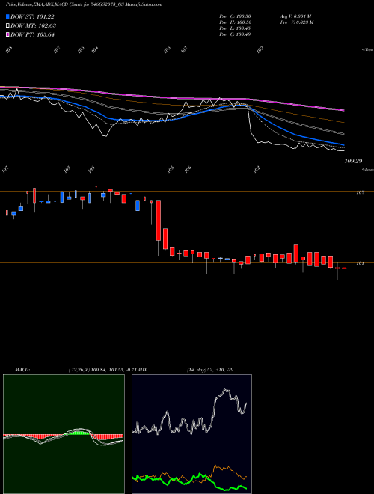Click the 107 price level label at right

point(360,192)
